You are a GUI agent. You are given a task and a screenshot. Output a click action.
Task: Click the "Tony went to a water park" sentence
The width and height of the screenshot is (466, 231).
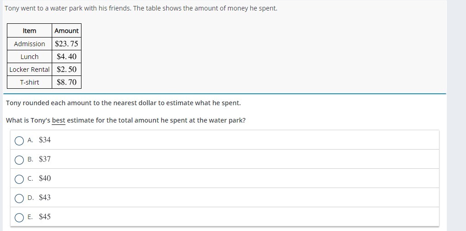(141, 8)
